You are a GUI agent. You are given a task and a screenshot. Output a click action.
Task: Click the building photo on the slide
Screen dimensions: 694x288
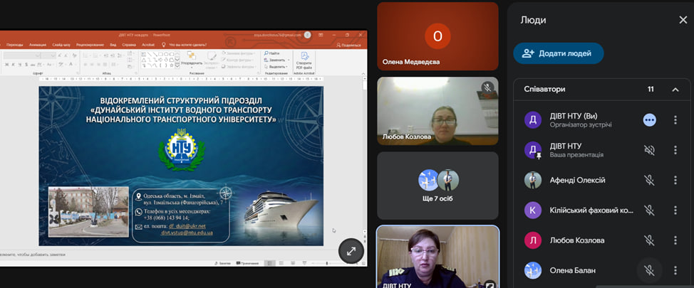(x=88, y=212)
